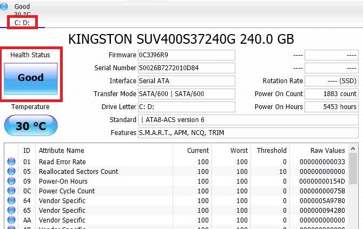
Task: Click the Raw Values column header
Action: (328, 151)
